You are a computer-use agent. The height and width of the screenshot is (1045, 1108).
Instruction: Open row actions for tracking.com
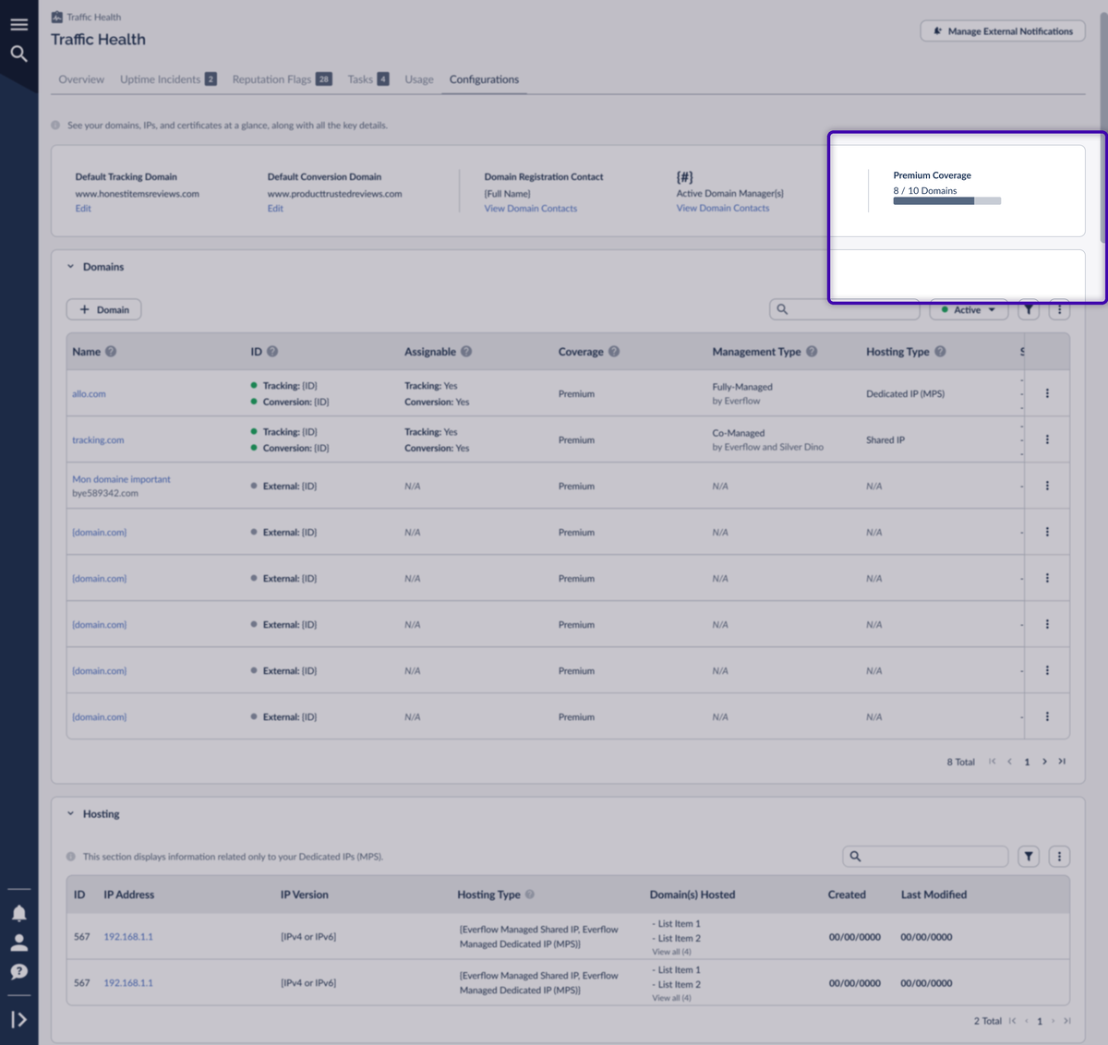coord(1047,439)
